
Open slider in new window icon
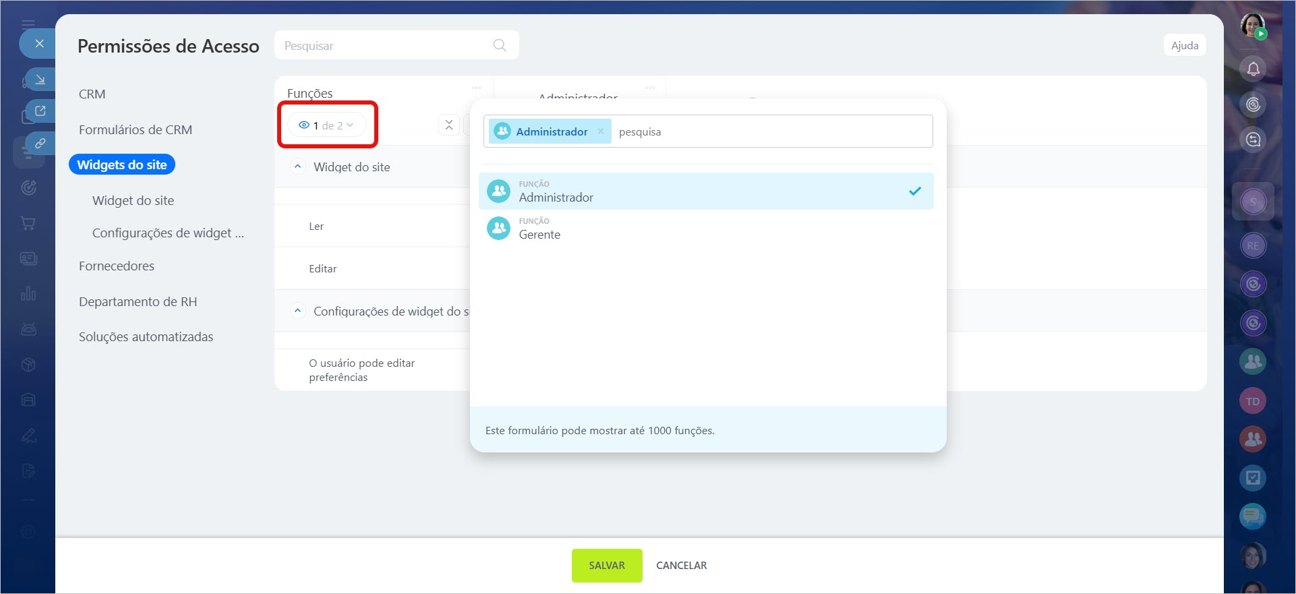point(40,111)
